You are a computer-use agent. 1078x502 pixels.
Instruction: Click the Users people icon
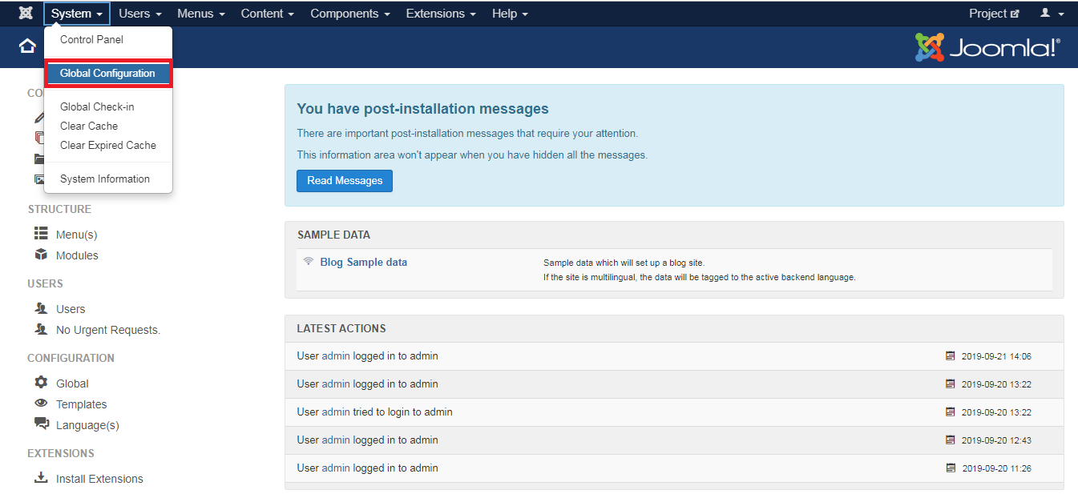(x=41, y=308)
